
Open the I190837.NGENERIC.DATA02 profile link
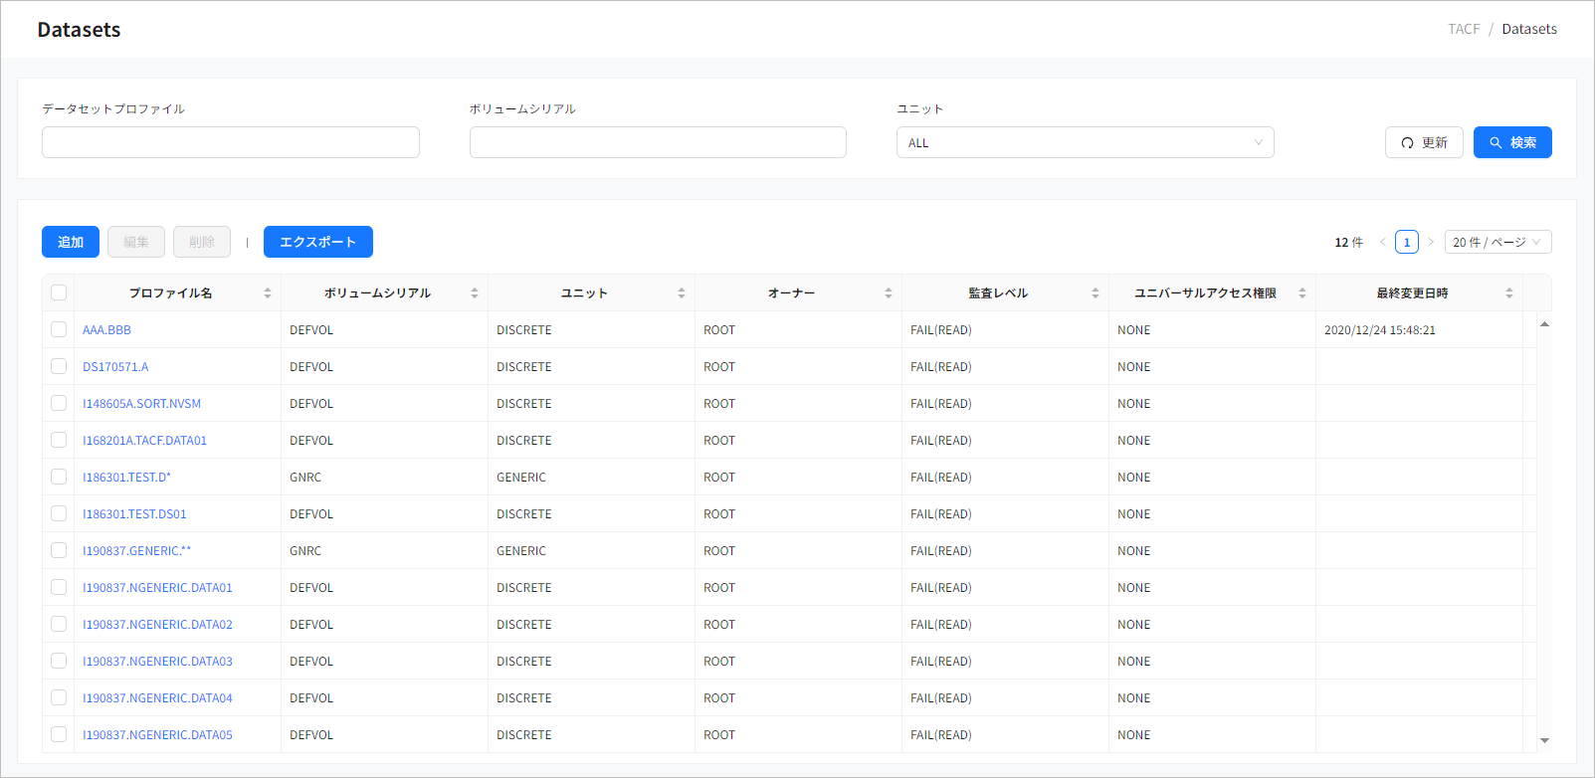(x=157, y=625)
